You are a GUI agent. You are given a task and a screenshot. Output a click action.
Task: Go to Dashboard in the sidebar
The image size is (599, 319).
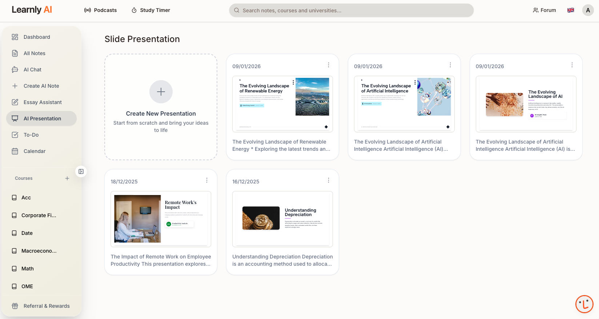click(x=41, y=37)
